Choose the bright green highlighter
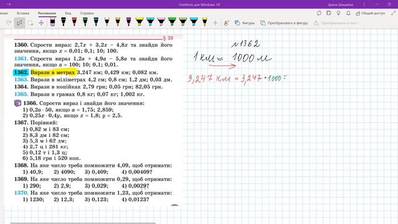Viewport: 398px width, 224px height. click(172, 22)
